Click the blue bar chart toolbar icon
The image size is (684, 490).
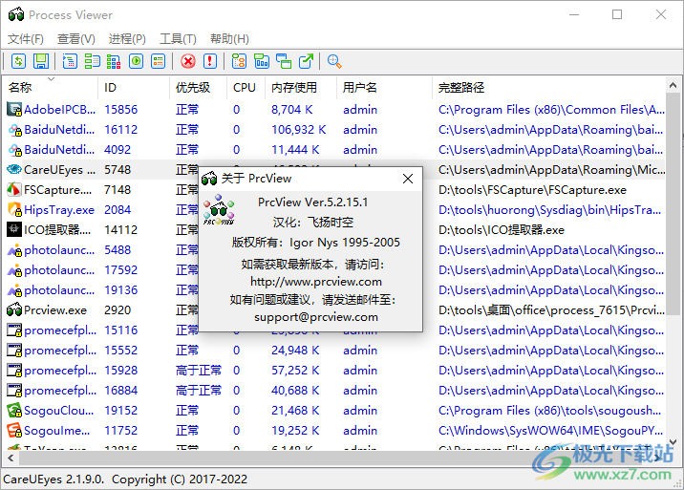(262, 61)
